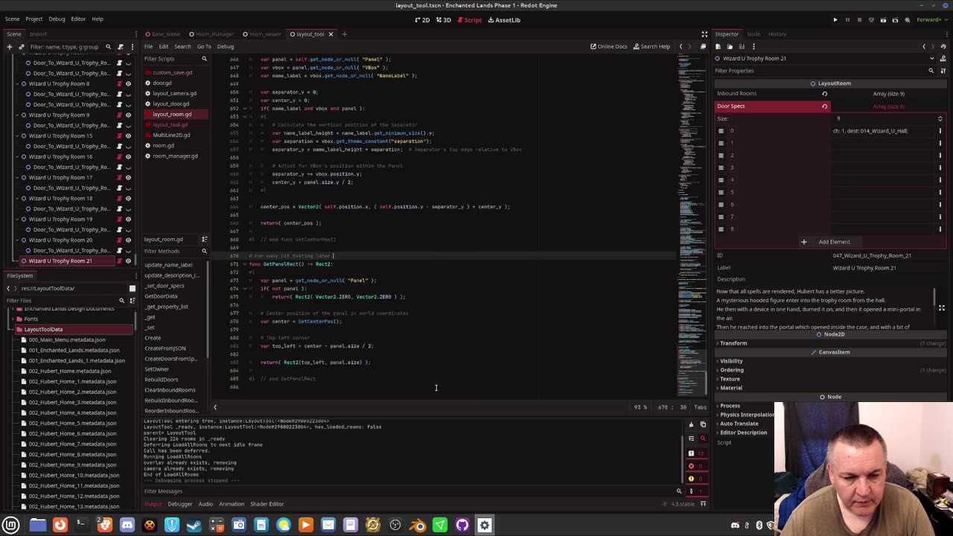The height and width of the screenshot is (536, 953).
Task: Toggle visibility of Wizard U Trophy Room 19
Action: click(x=128, y=219)
